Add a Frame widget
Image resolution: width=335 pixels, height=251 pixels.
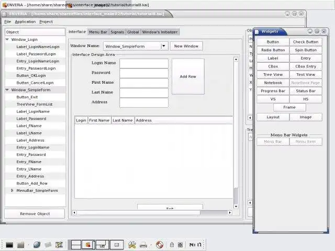[289, 107]
